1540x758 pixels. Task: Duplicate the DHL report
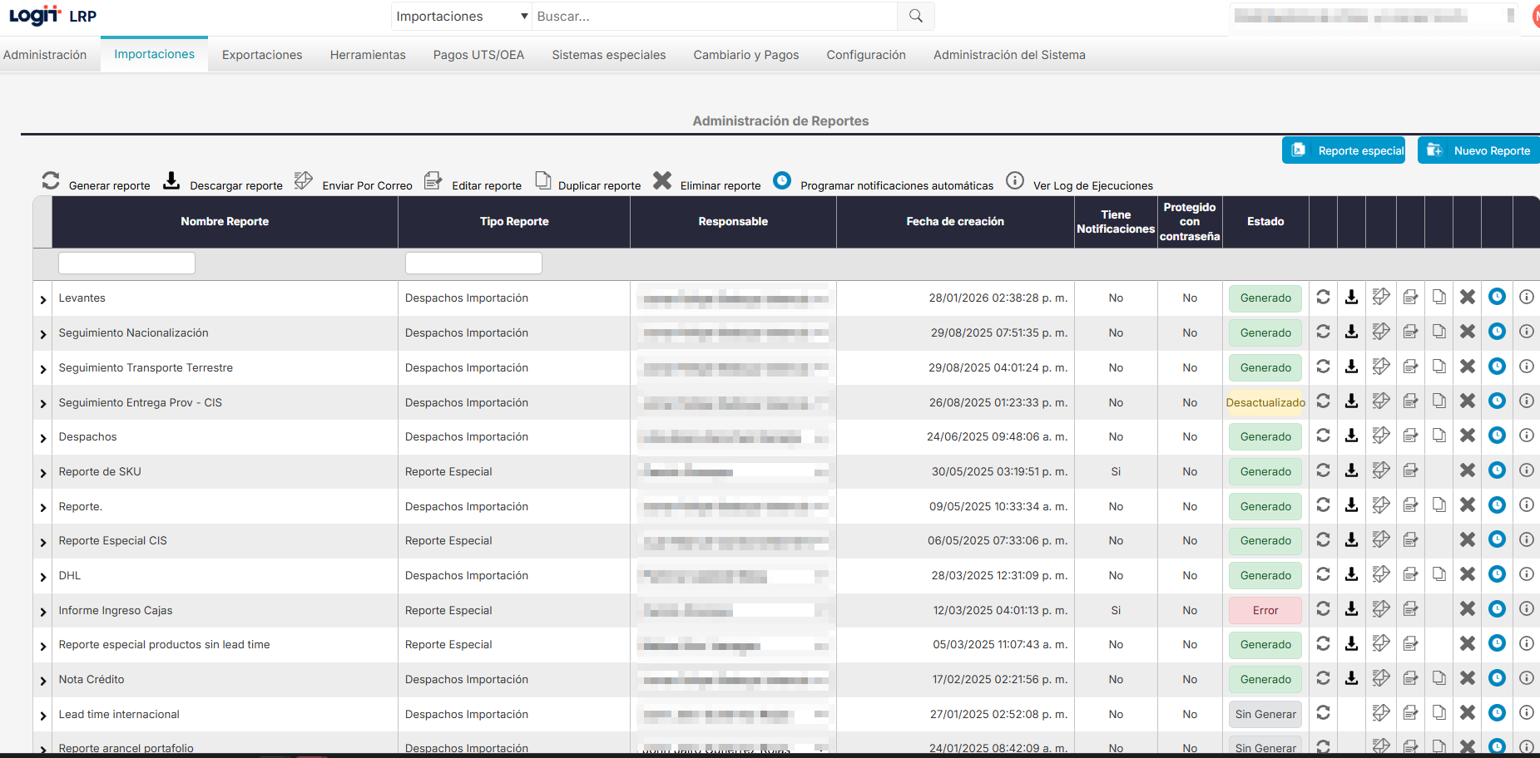tap(1438, 574)
